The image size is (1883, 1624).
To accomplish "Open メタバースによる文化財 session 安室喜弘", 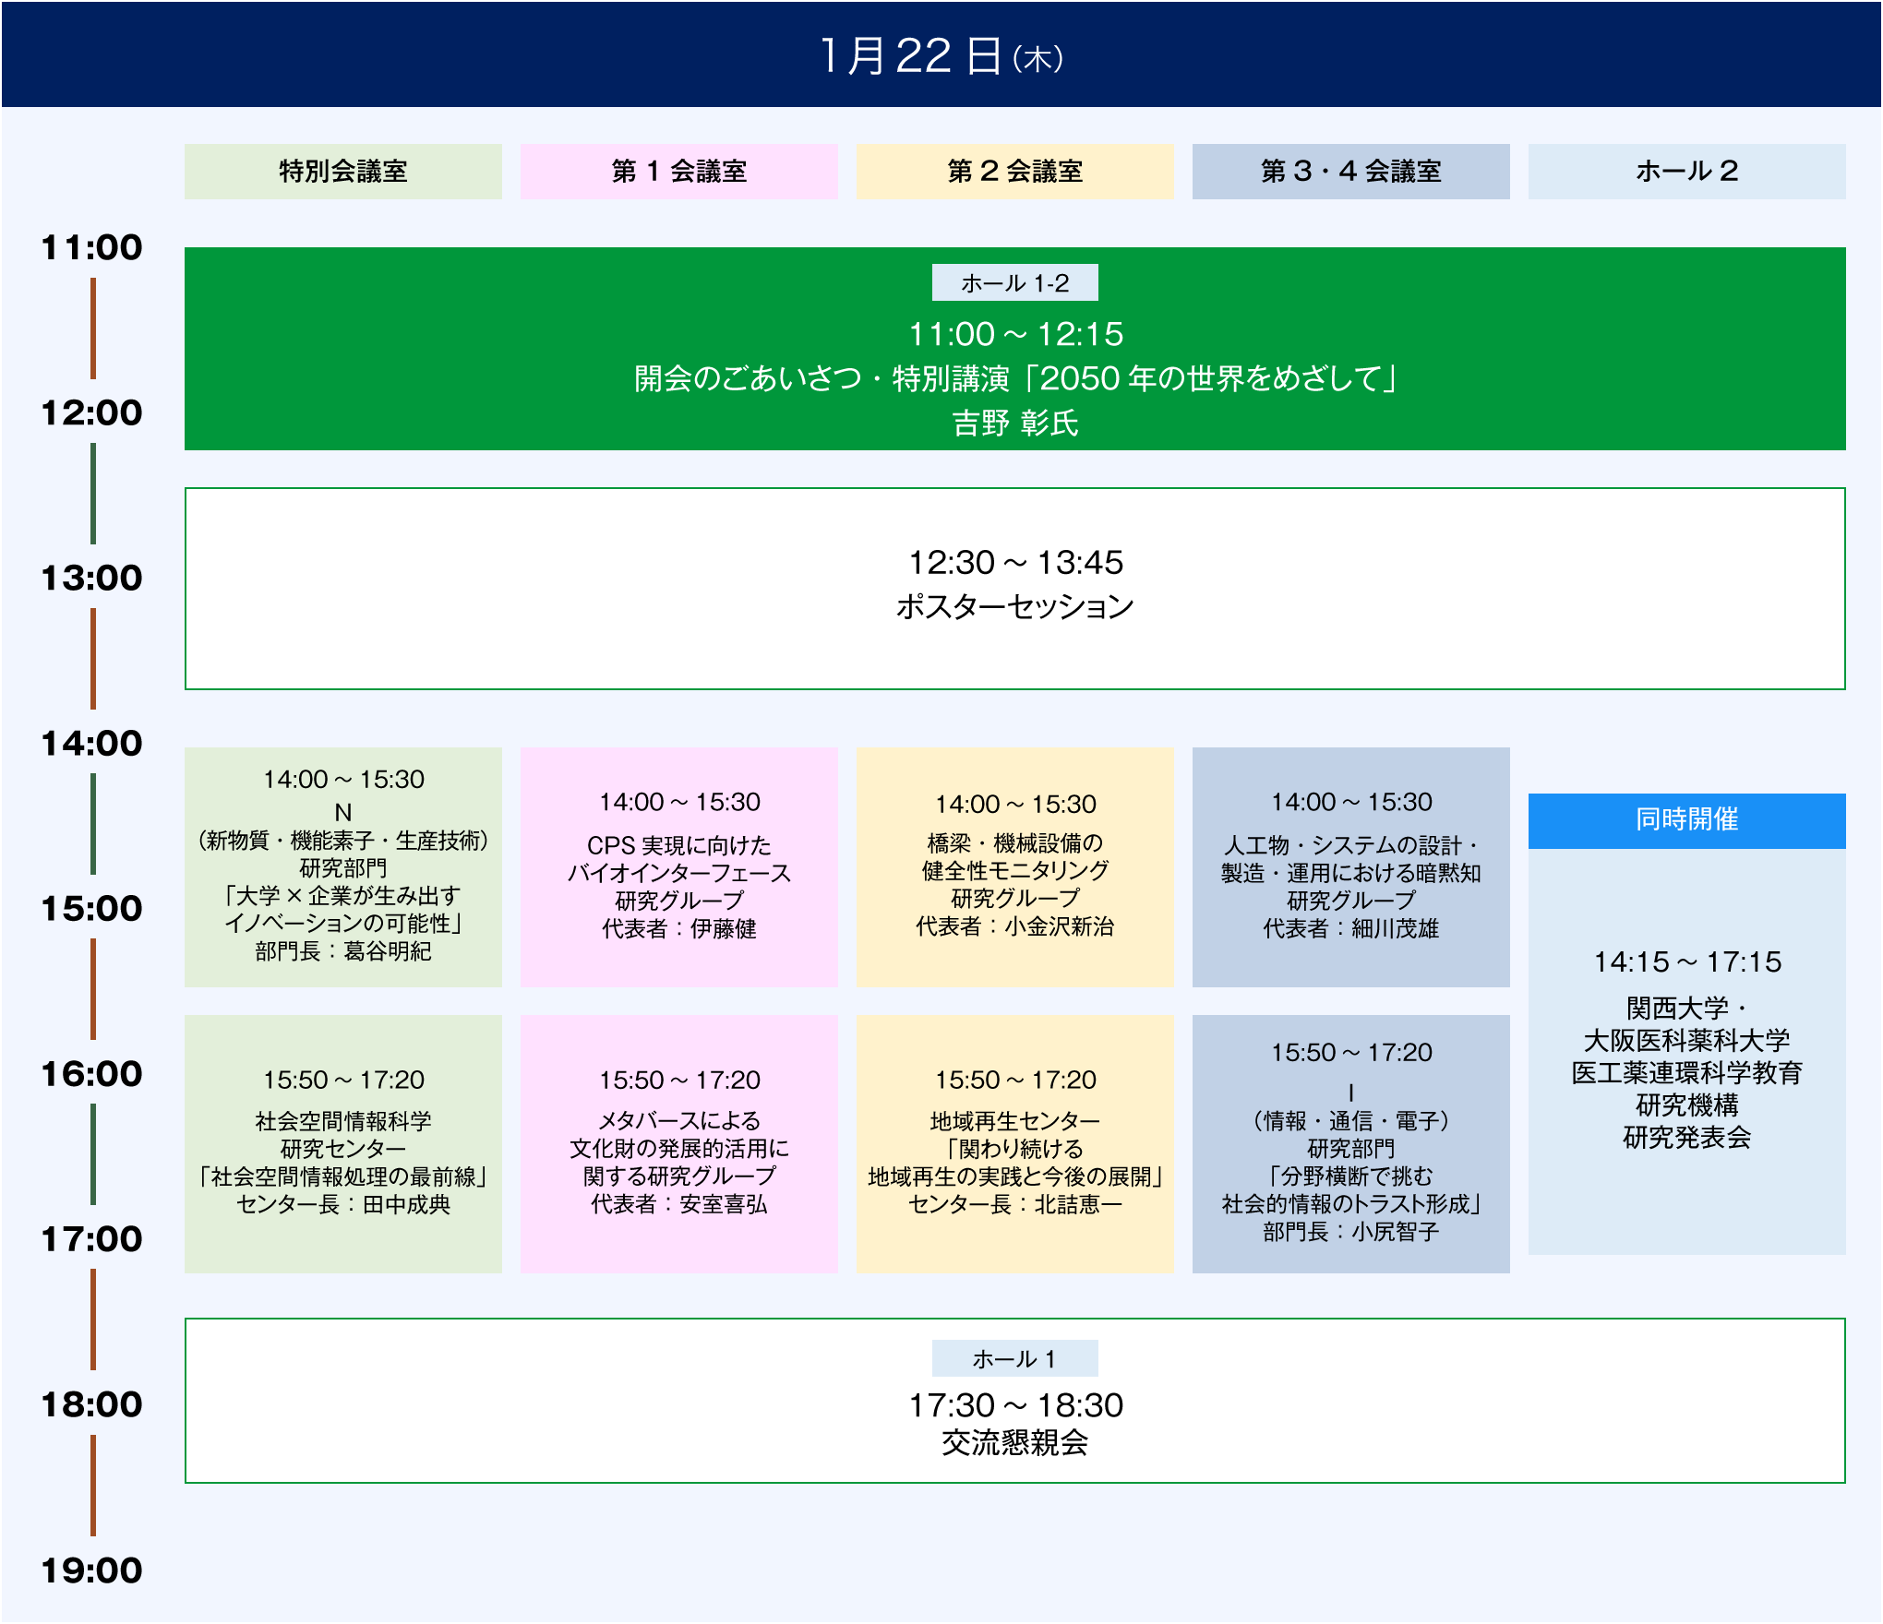I will [678, 1144].
